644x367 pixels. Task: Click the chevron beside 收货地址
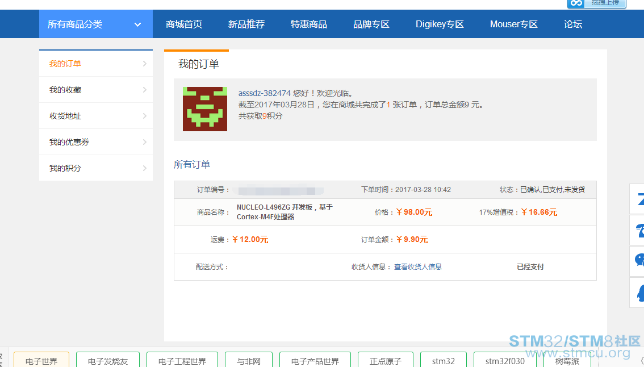tap(145, 116)
